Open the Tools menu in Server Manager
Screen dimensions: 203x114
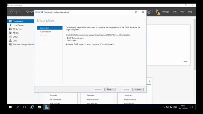pos(174,12)
